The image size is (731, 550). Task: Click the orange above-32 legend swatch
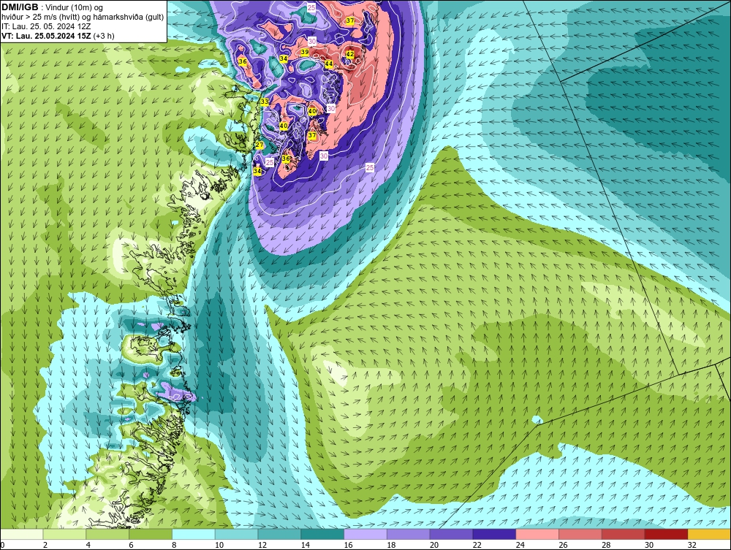709,534
